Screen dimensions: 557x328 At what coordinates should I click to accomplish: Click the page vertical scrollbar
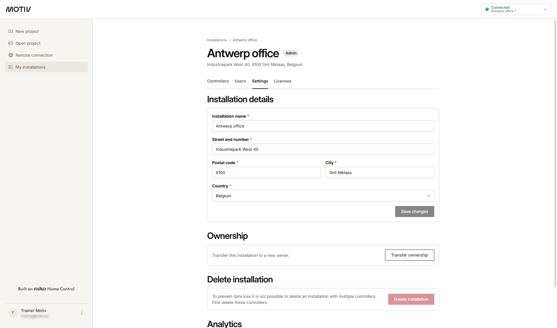click(x=555, y=153)
